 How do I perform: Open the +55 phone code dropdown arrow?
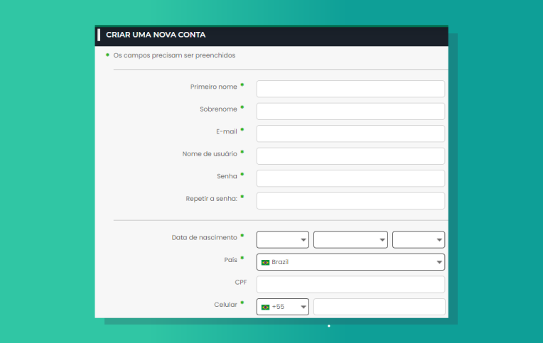click(x=303, y=307)
